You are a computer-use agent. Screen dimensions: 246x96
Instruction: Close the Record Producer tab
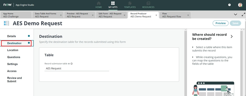[156, 15]
